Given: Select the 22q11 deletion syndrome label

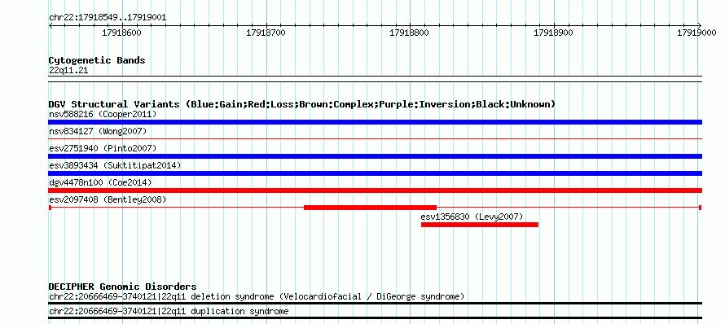Looking at the screenshot, I should tap(256, 296).
